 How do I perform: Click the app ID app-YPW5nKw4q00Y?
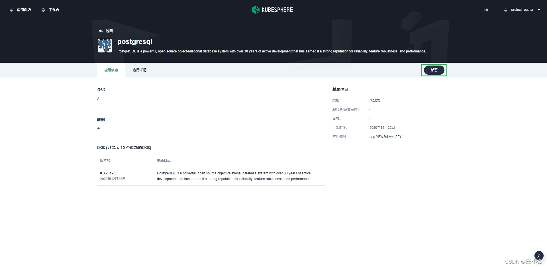[x=385, y=137]
